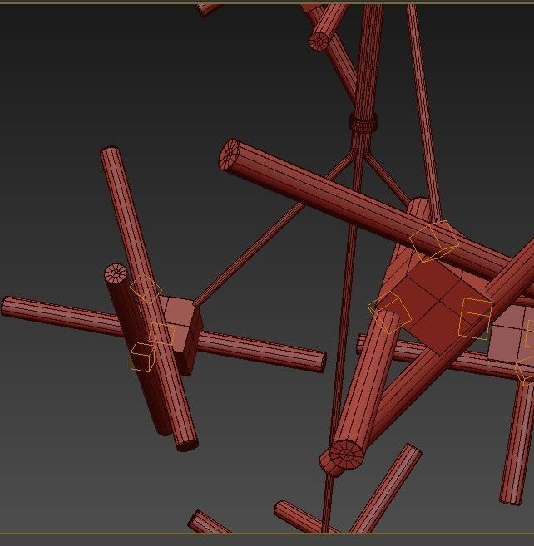The width and height of the screenshot is (534, 546).
Task: Select the small cube at left cross junction
Action: (181, 334)
